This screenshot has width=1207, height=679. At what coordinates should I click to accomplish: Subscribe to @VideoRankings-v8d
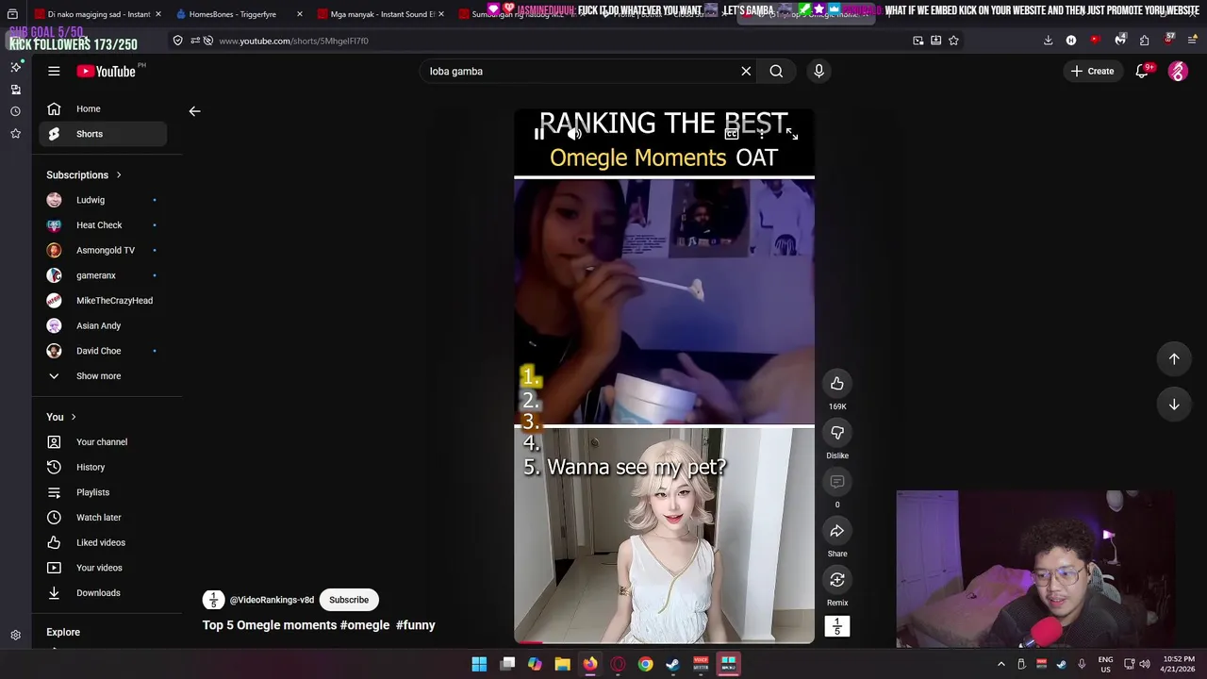coord(349,600)
